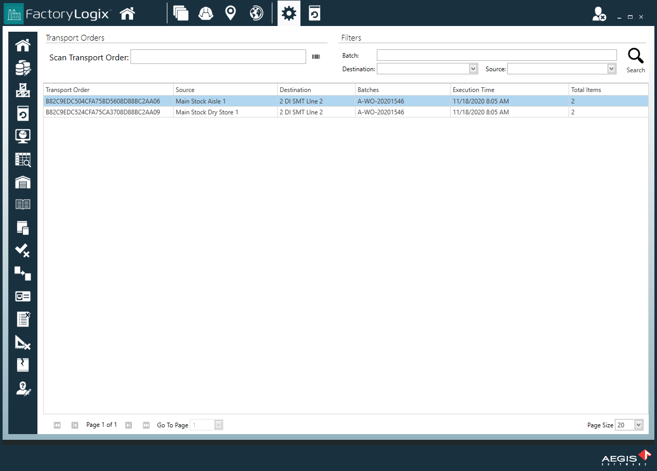657x471 pixels.
Task: Open the map location pin icon
Action: point(230,14)
